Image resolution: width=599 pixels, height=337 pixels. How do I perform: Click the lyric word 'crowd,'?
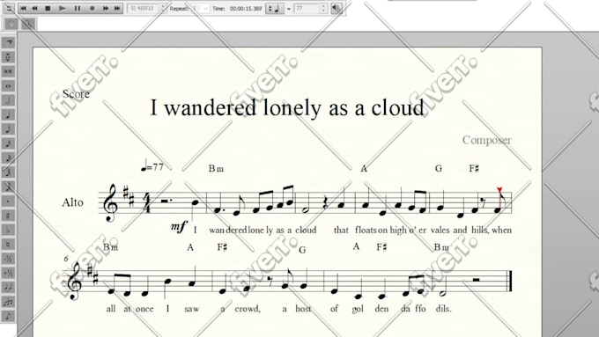[x=248, y=308]
